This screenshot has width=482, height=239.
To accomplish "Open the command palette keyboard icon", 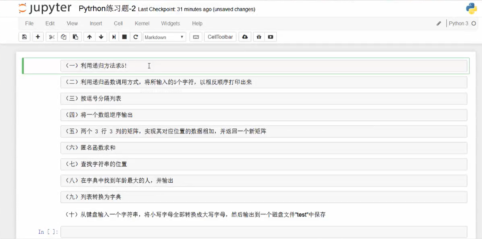I will pos(196,37).
